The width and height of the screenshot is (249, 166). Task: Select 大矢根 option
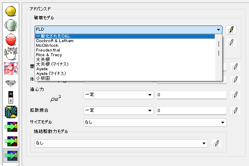tap(125, 60)
